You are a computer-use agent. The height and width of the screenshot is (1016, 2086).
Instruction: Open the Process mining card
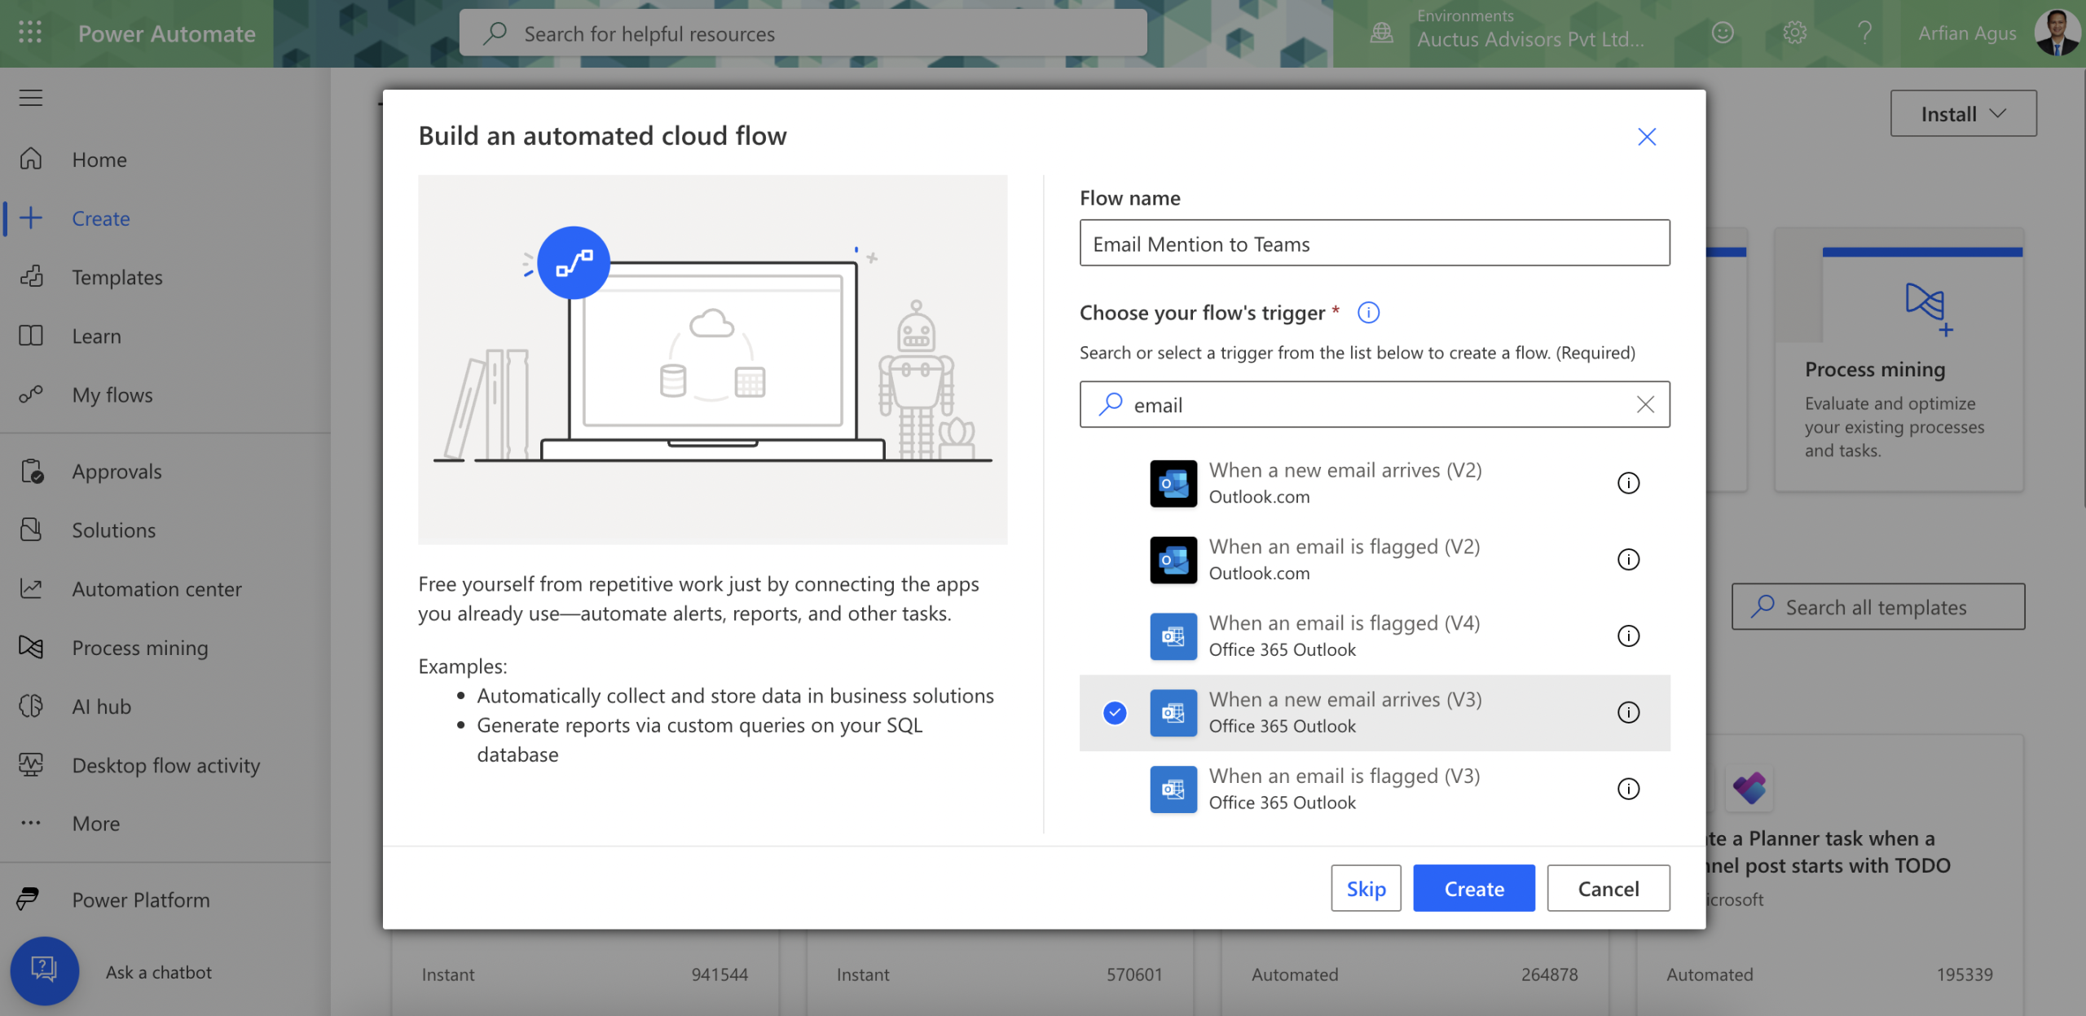tap(1899, 360)
